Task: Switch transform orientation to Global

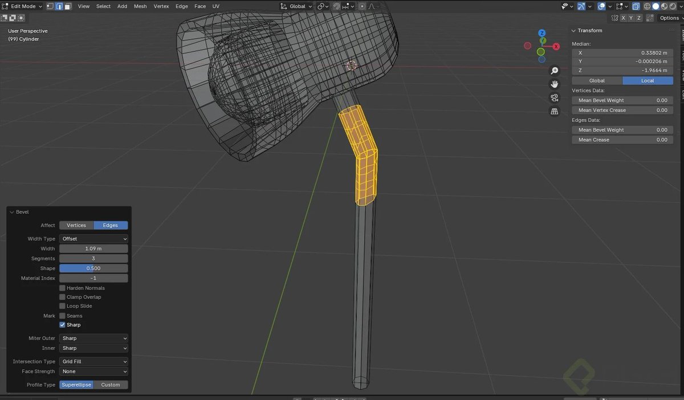Action: (x=296, y=6)
